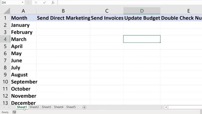Image resolution: width=202 pixels, height=114 pixels.
Task: Select row 4 header
Action: (5, 39)
